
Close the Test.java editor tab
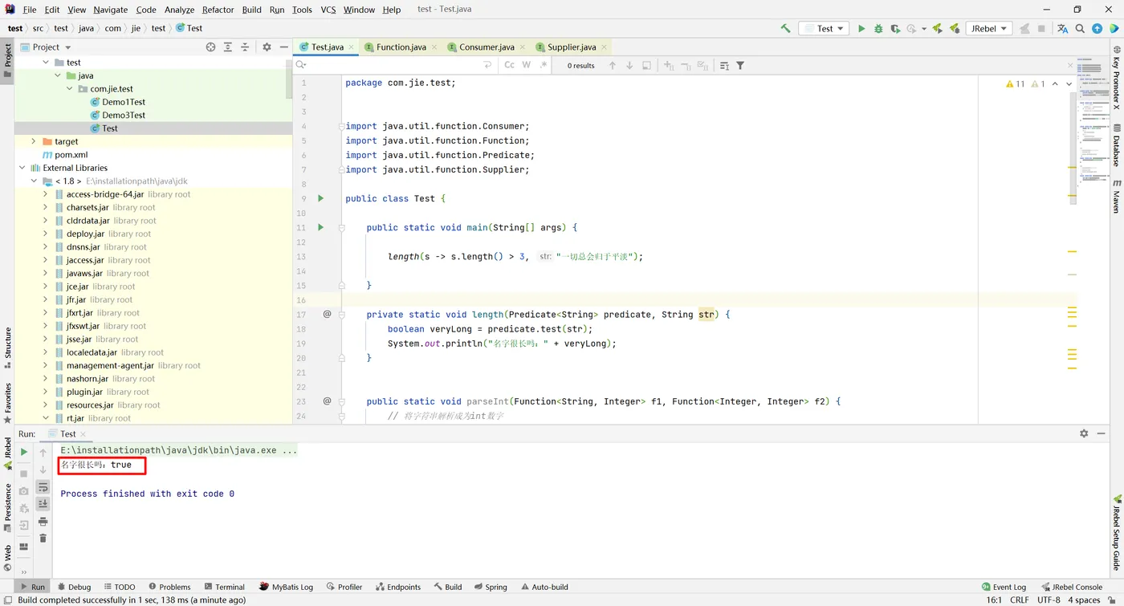[351, 47]
